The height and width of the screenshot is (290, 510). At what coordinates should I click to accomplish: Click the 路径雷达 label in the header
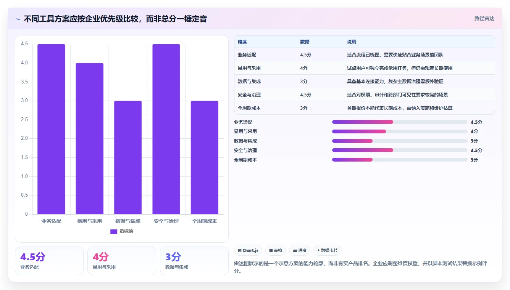tap(484, 18)
